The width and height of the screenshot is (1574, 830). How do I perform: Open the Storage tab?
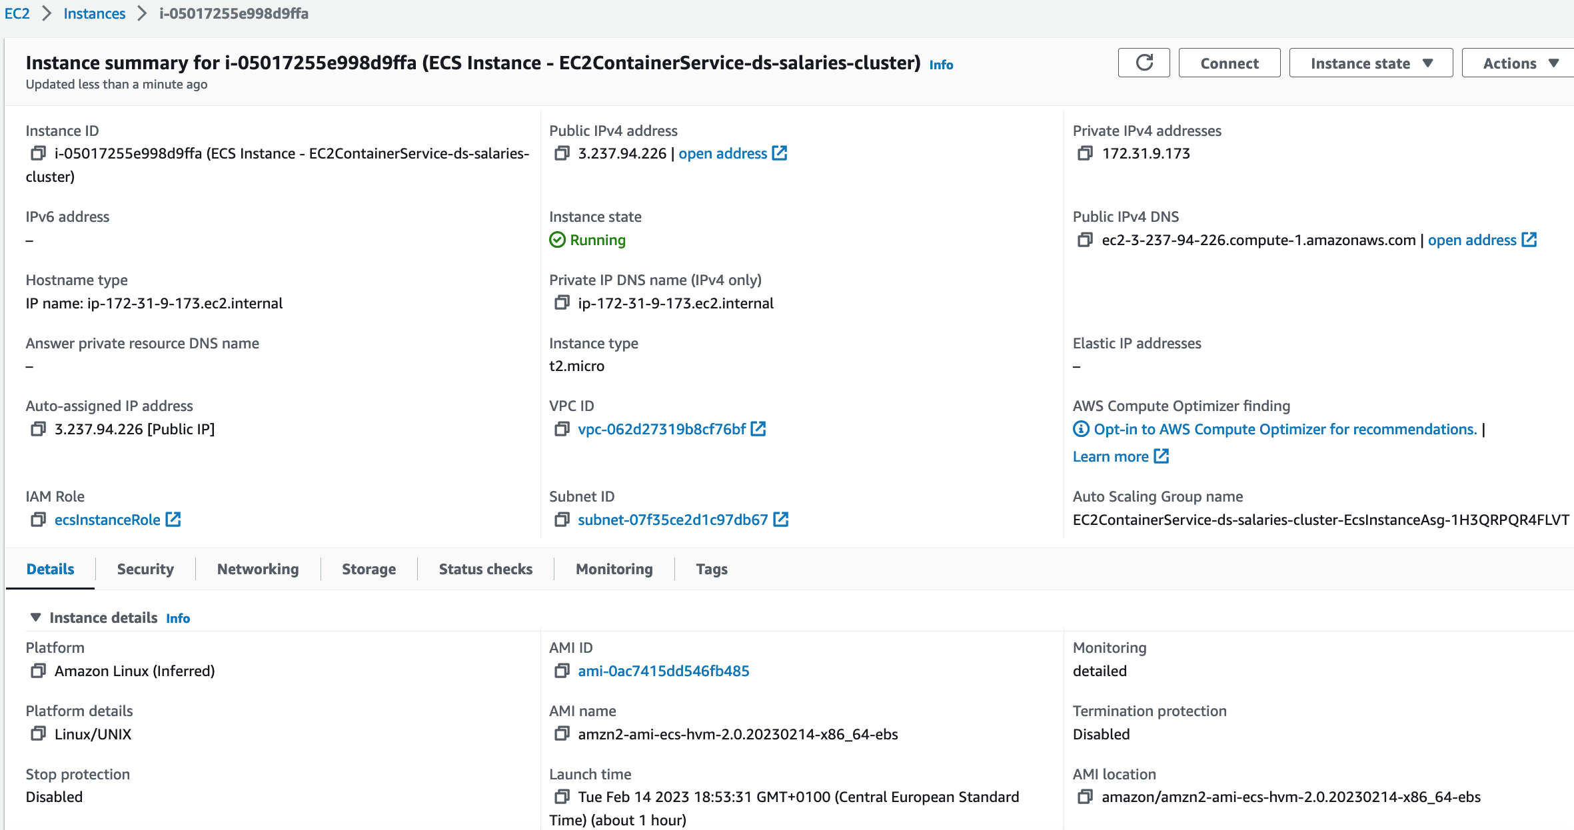pos(369,569)
